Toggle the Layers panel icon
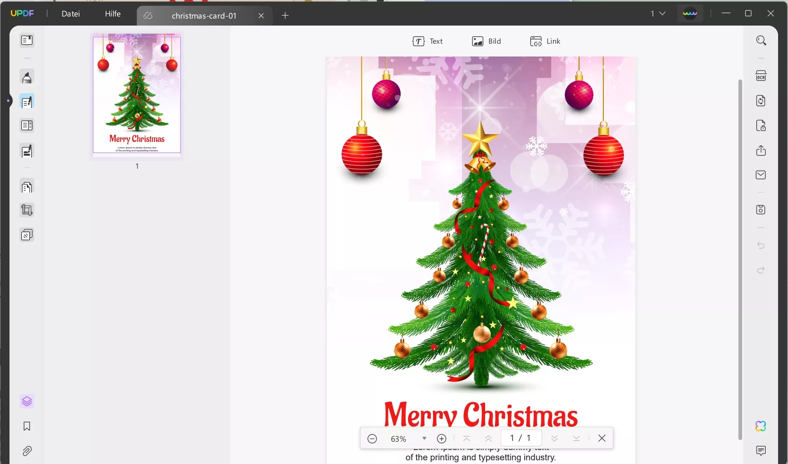The height and width of the screenshot is (464, 788). click(27, 401)
